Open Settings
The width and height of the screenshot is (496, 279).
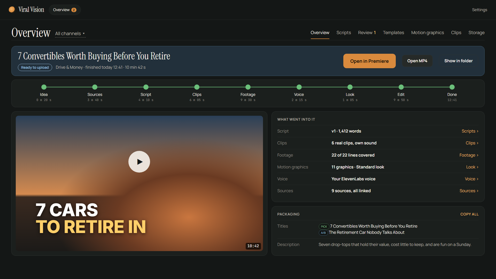(479, 10)
